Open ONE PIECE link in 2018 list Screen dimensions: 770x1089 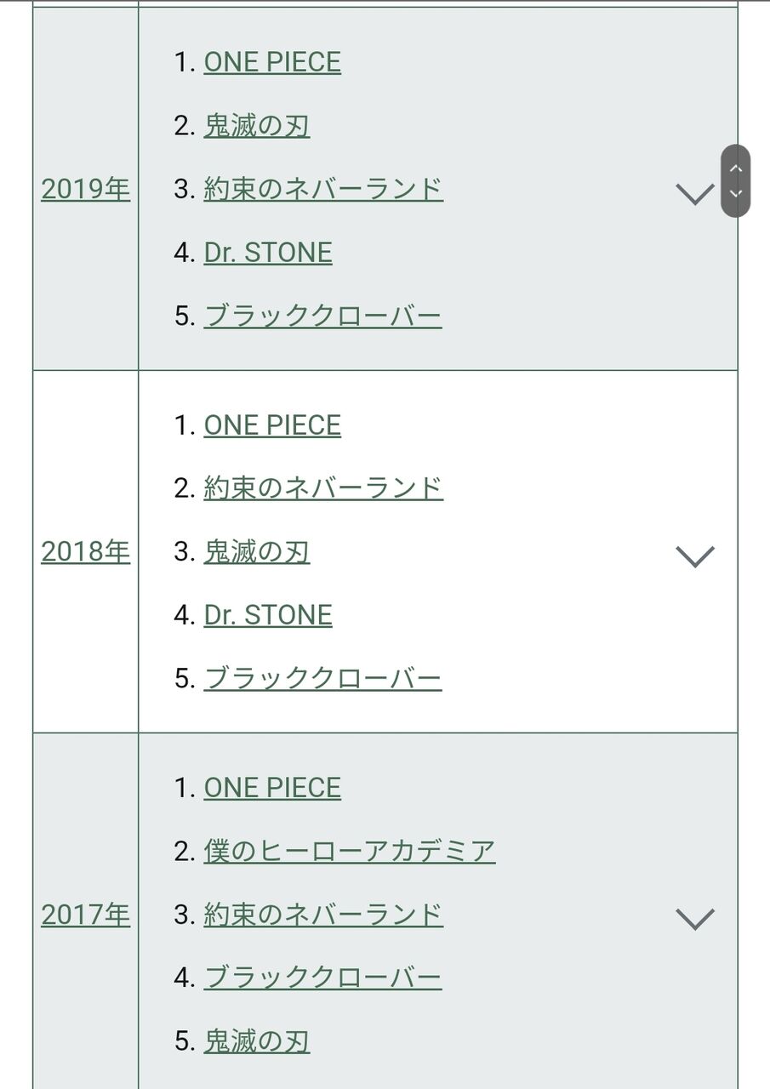pos(272,425)
